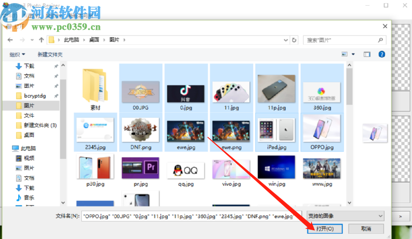Select pinned 图片 in quick access

pos(29,86)
